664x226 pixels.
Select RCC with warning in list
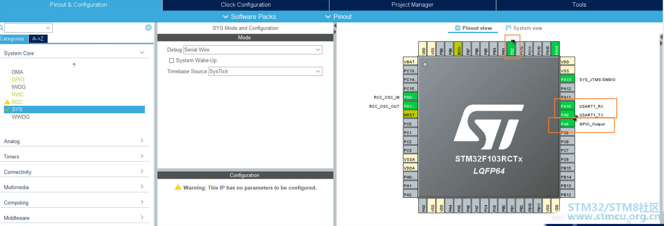click(17, 102)
